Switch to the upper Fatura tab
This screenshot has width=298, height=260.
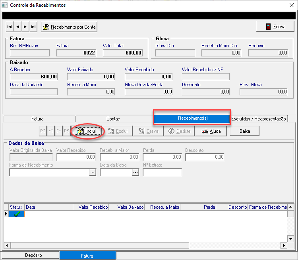(39, 119)
